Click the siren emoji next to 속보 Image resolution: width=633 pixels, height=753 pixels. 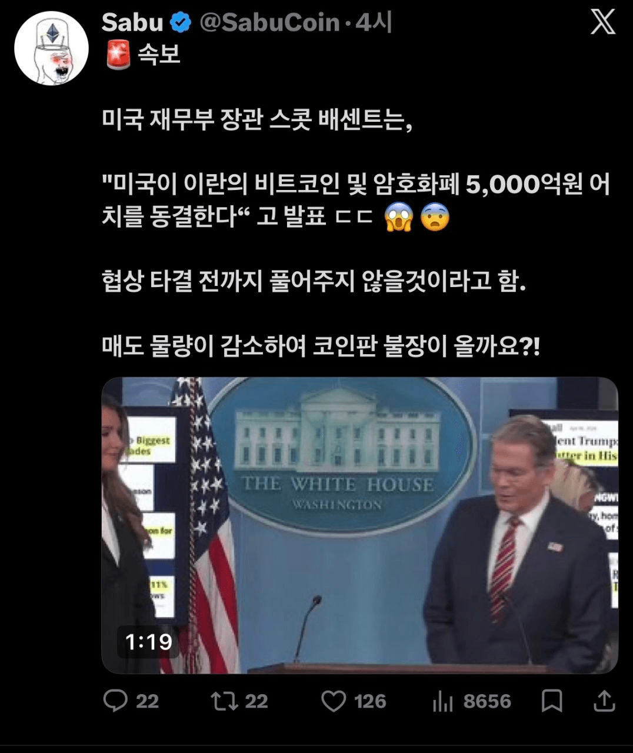pyautogui.click(x=117, y=55)
